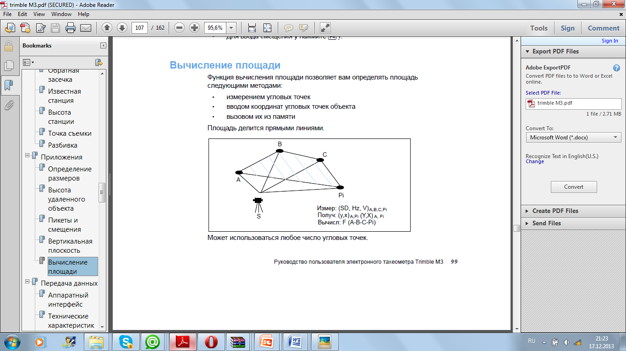Open the Help menu

83,14
